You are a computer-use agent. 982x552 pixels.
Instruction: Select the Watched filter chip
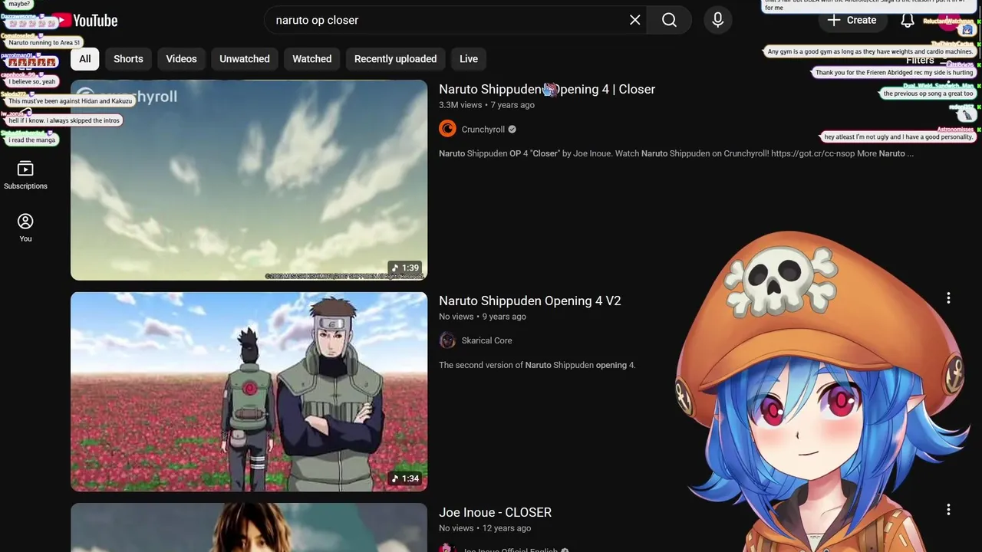[311, 59]
